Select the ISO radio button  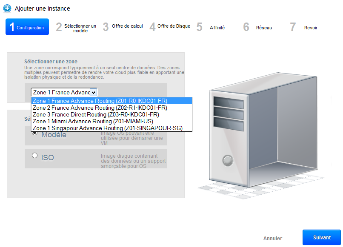coord(35,156)
